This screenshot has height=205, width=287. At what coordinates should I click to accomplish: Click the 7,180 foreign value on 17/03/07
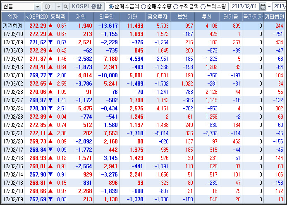110,59
